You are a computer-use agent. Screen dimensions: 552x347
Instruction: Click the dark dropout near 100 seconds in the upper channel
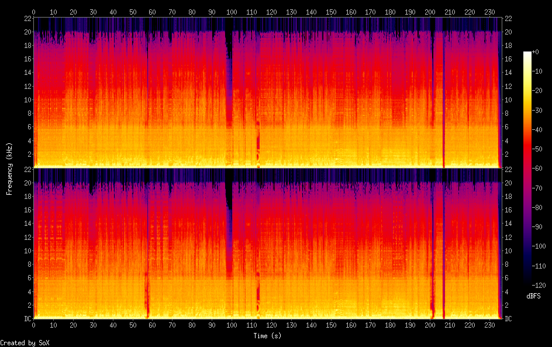point(229,59)
